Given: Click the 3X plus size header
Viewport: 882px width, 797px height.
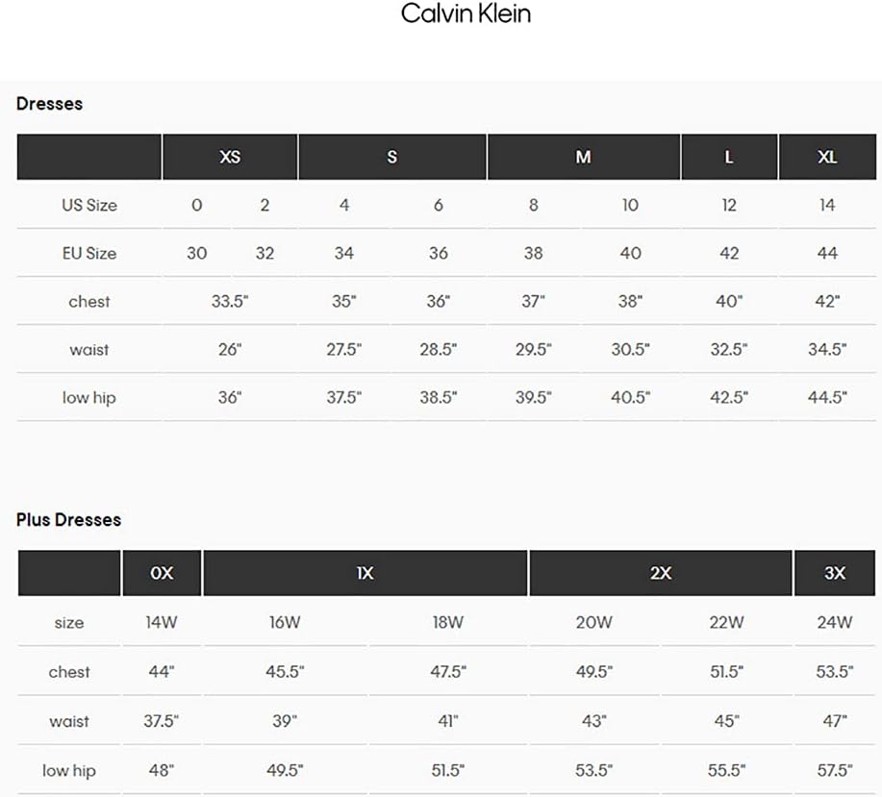Looking at the screenshot, I should 834,573.
